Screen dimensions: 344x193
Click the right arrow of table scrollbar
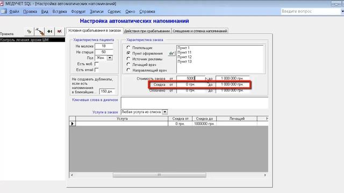click(x=265, y=175)
